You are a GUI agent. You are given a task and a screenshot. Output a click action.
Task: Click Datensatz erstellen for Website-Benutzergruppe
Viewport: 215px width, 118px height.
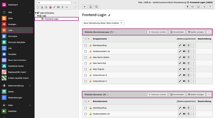[x=157, y=32]
